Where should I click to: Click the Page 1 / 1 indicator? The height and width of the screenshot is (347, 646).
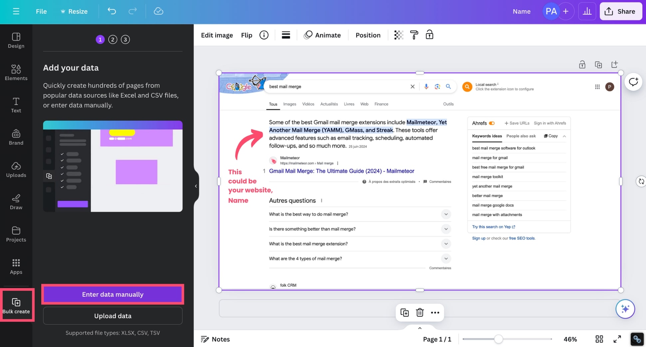[x=437, y=339]
